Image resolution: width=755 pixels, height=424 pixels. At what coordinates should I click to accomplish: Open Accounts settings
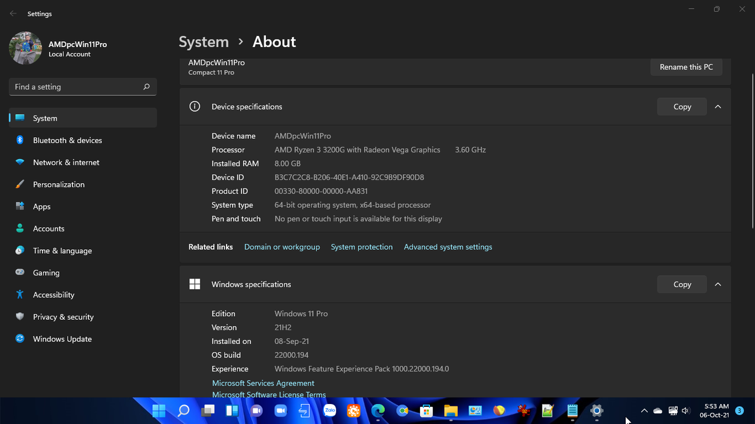click(x=83, y=228)
